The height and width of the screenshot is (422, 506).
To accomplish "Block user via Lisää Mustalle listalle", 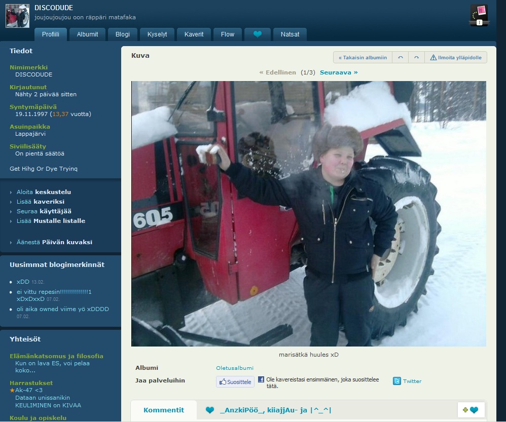I will (x=51, y=221).
